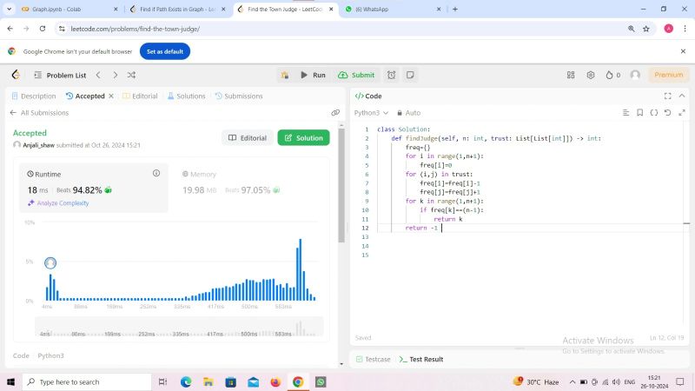Image resolution: width=695 pixels, height=391 pixels.
Task: Open the browser tab list dropdown
Action: coord(9,9)
